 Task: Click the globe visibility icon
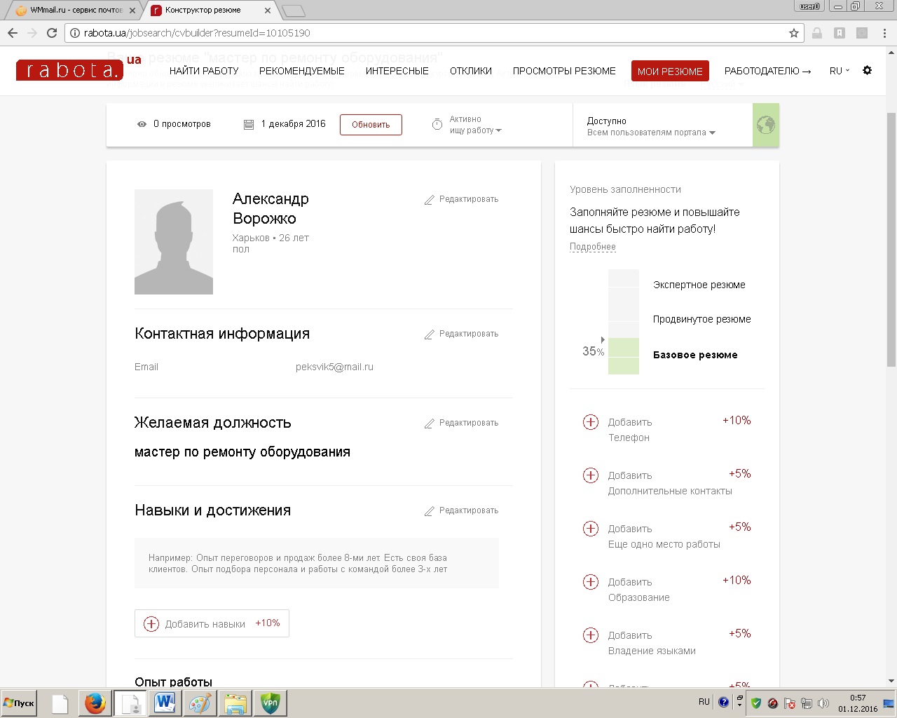766,125
